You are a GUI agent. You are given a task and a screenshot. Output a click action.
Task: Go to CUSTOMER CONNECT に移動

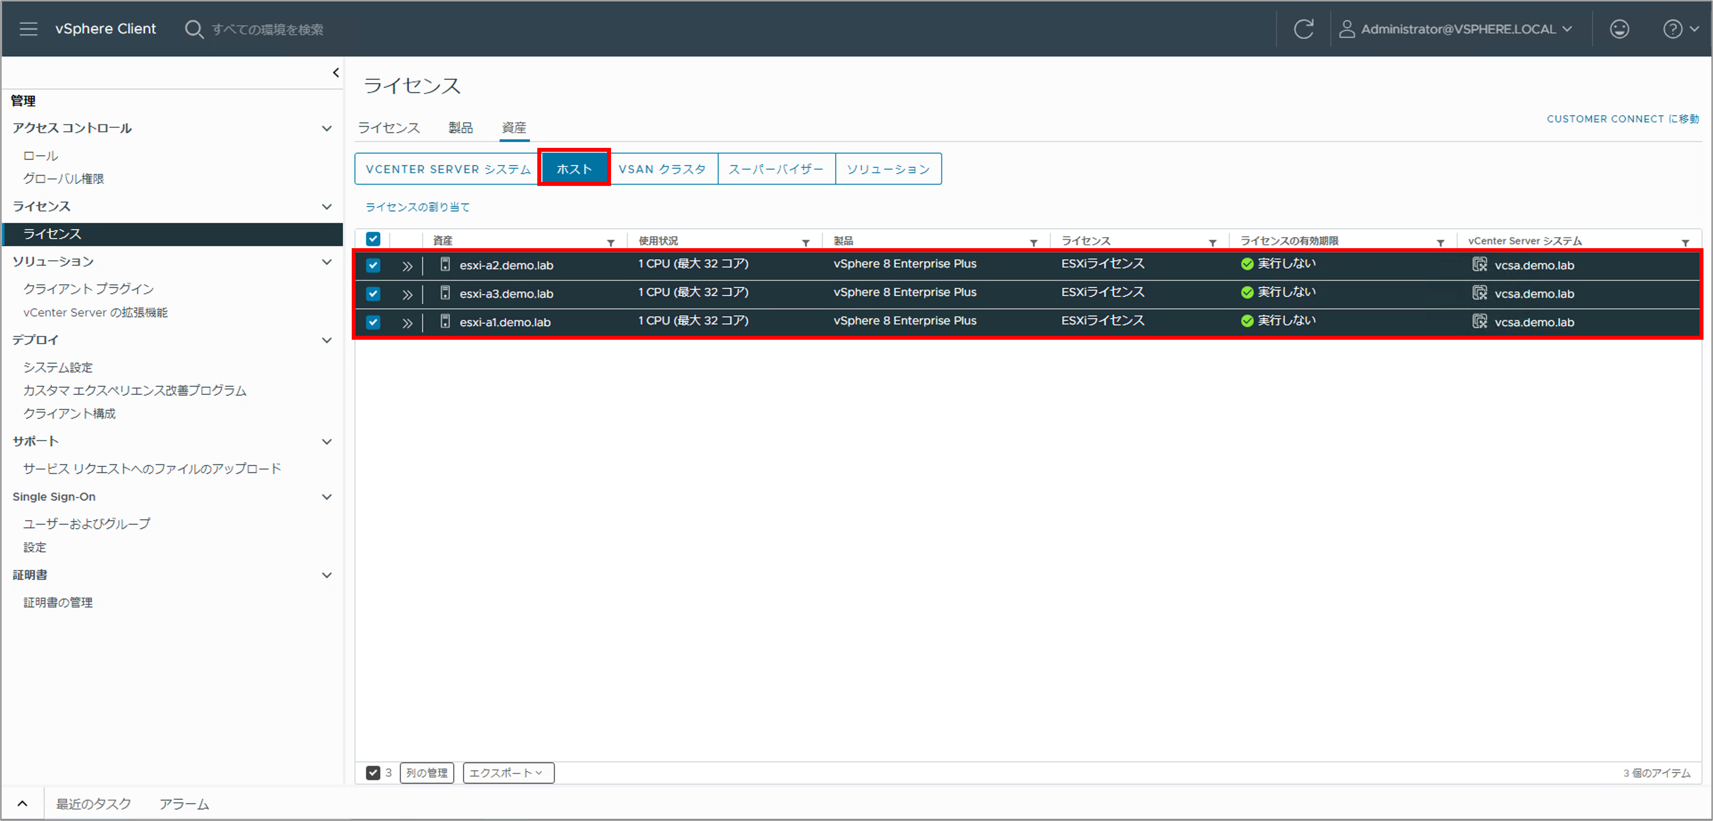(x=1623, y=119)
